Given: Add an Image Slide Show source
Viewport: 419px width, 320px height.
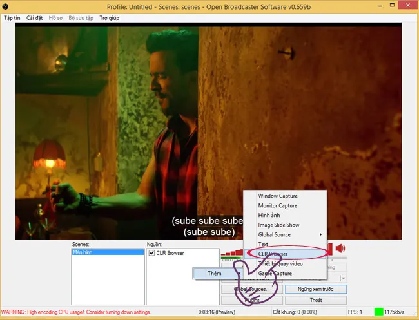Looking at the screenshot, I should pos(278,225).
